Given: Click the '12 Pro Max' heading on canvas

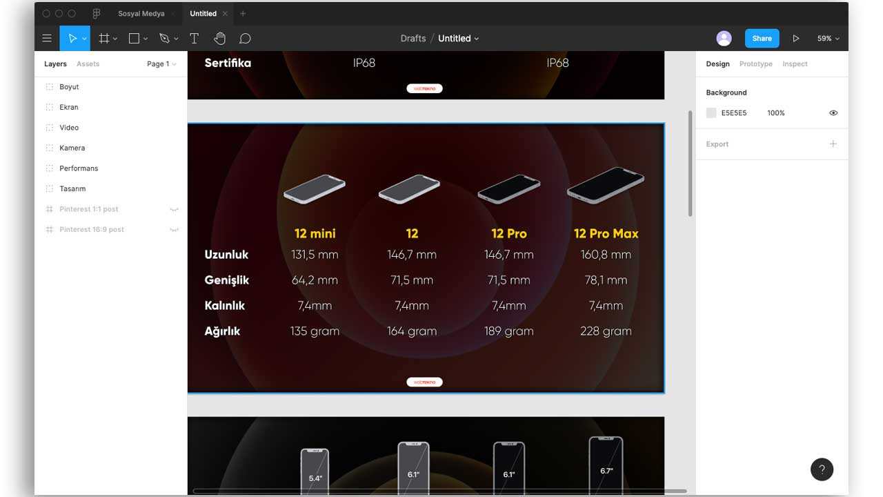Looking at the screenshot, I should coord(606,233).
